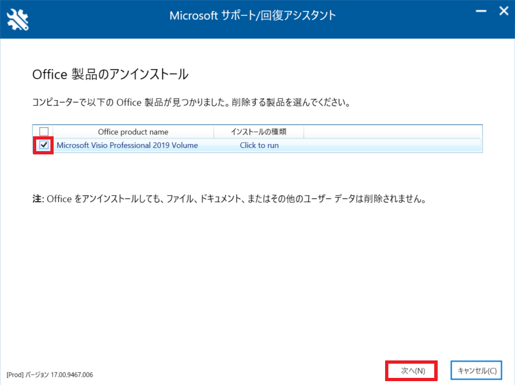This screenshot has width=515, height=385.
Task: Click the wrench tools icon in header
Action: point(17,19)
